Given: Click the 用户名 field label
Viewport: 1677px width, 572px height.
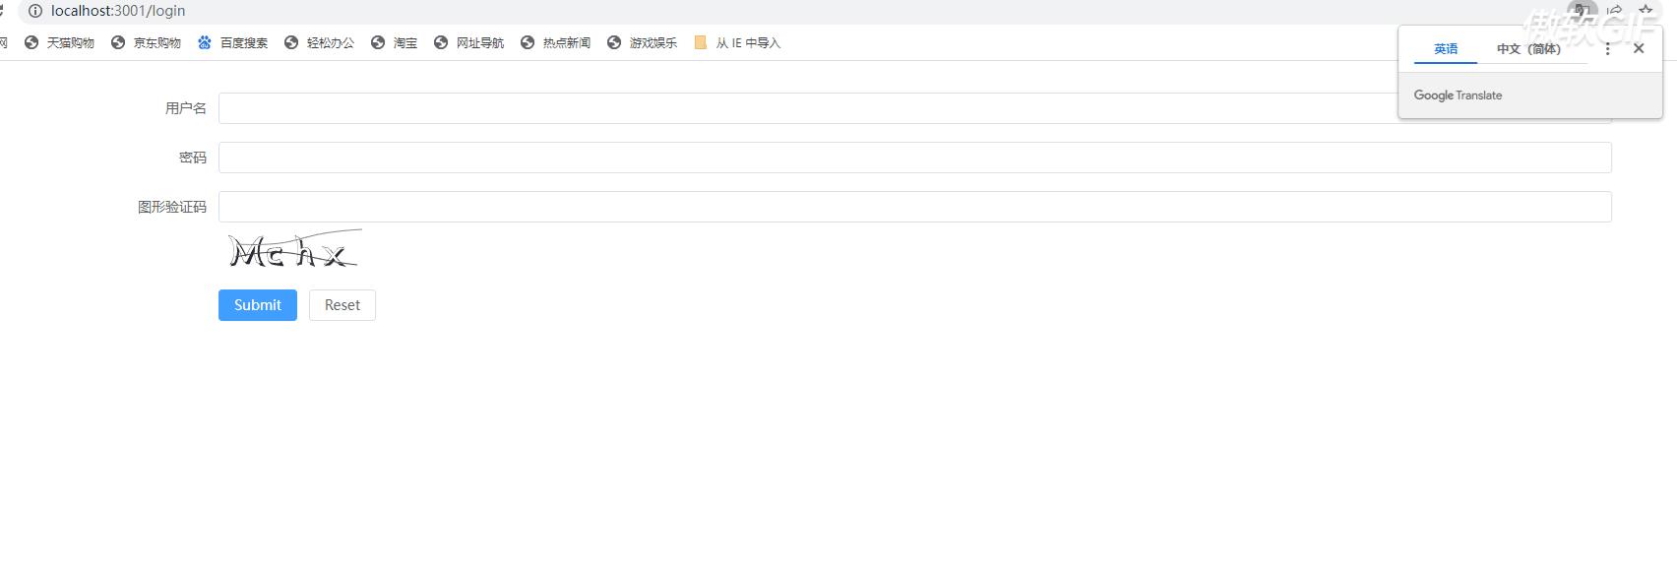Looking at the screenshot, I should click(x=186, y=108).
